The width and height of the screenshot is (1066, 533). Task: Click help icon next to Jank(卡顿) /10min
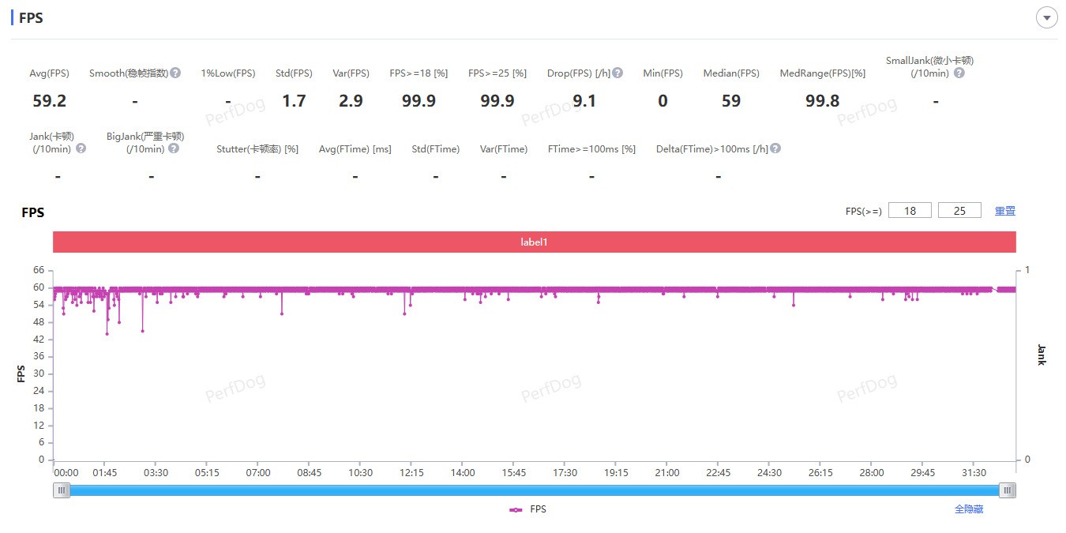coord(81,148)
